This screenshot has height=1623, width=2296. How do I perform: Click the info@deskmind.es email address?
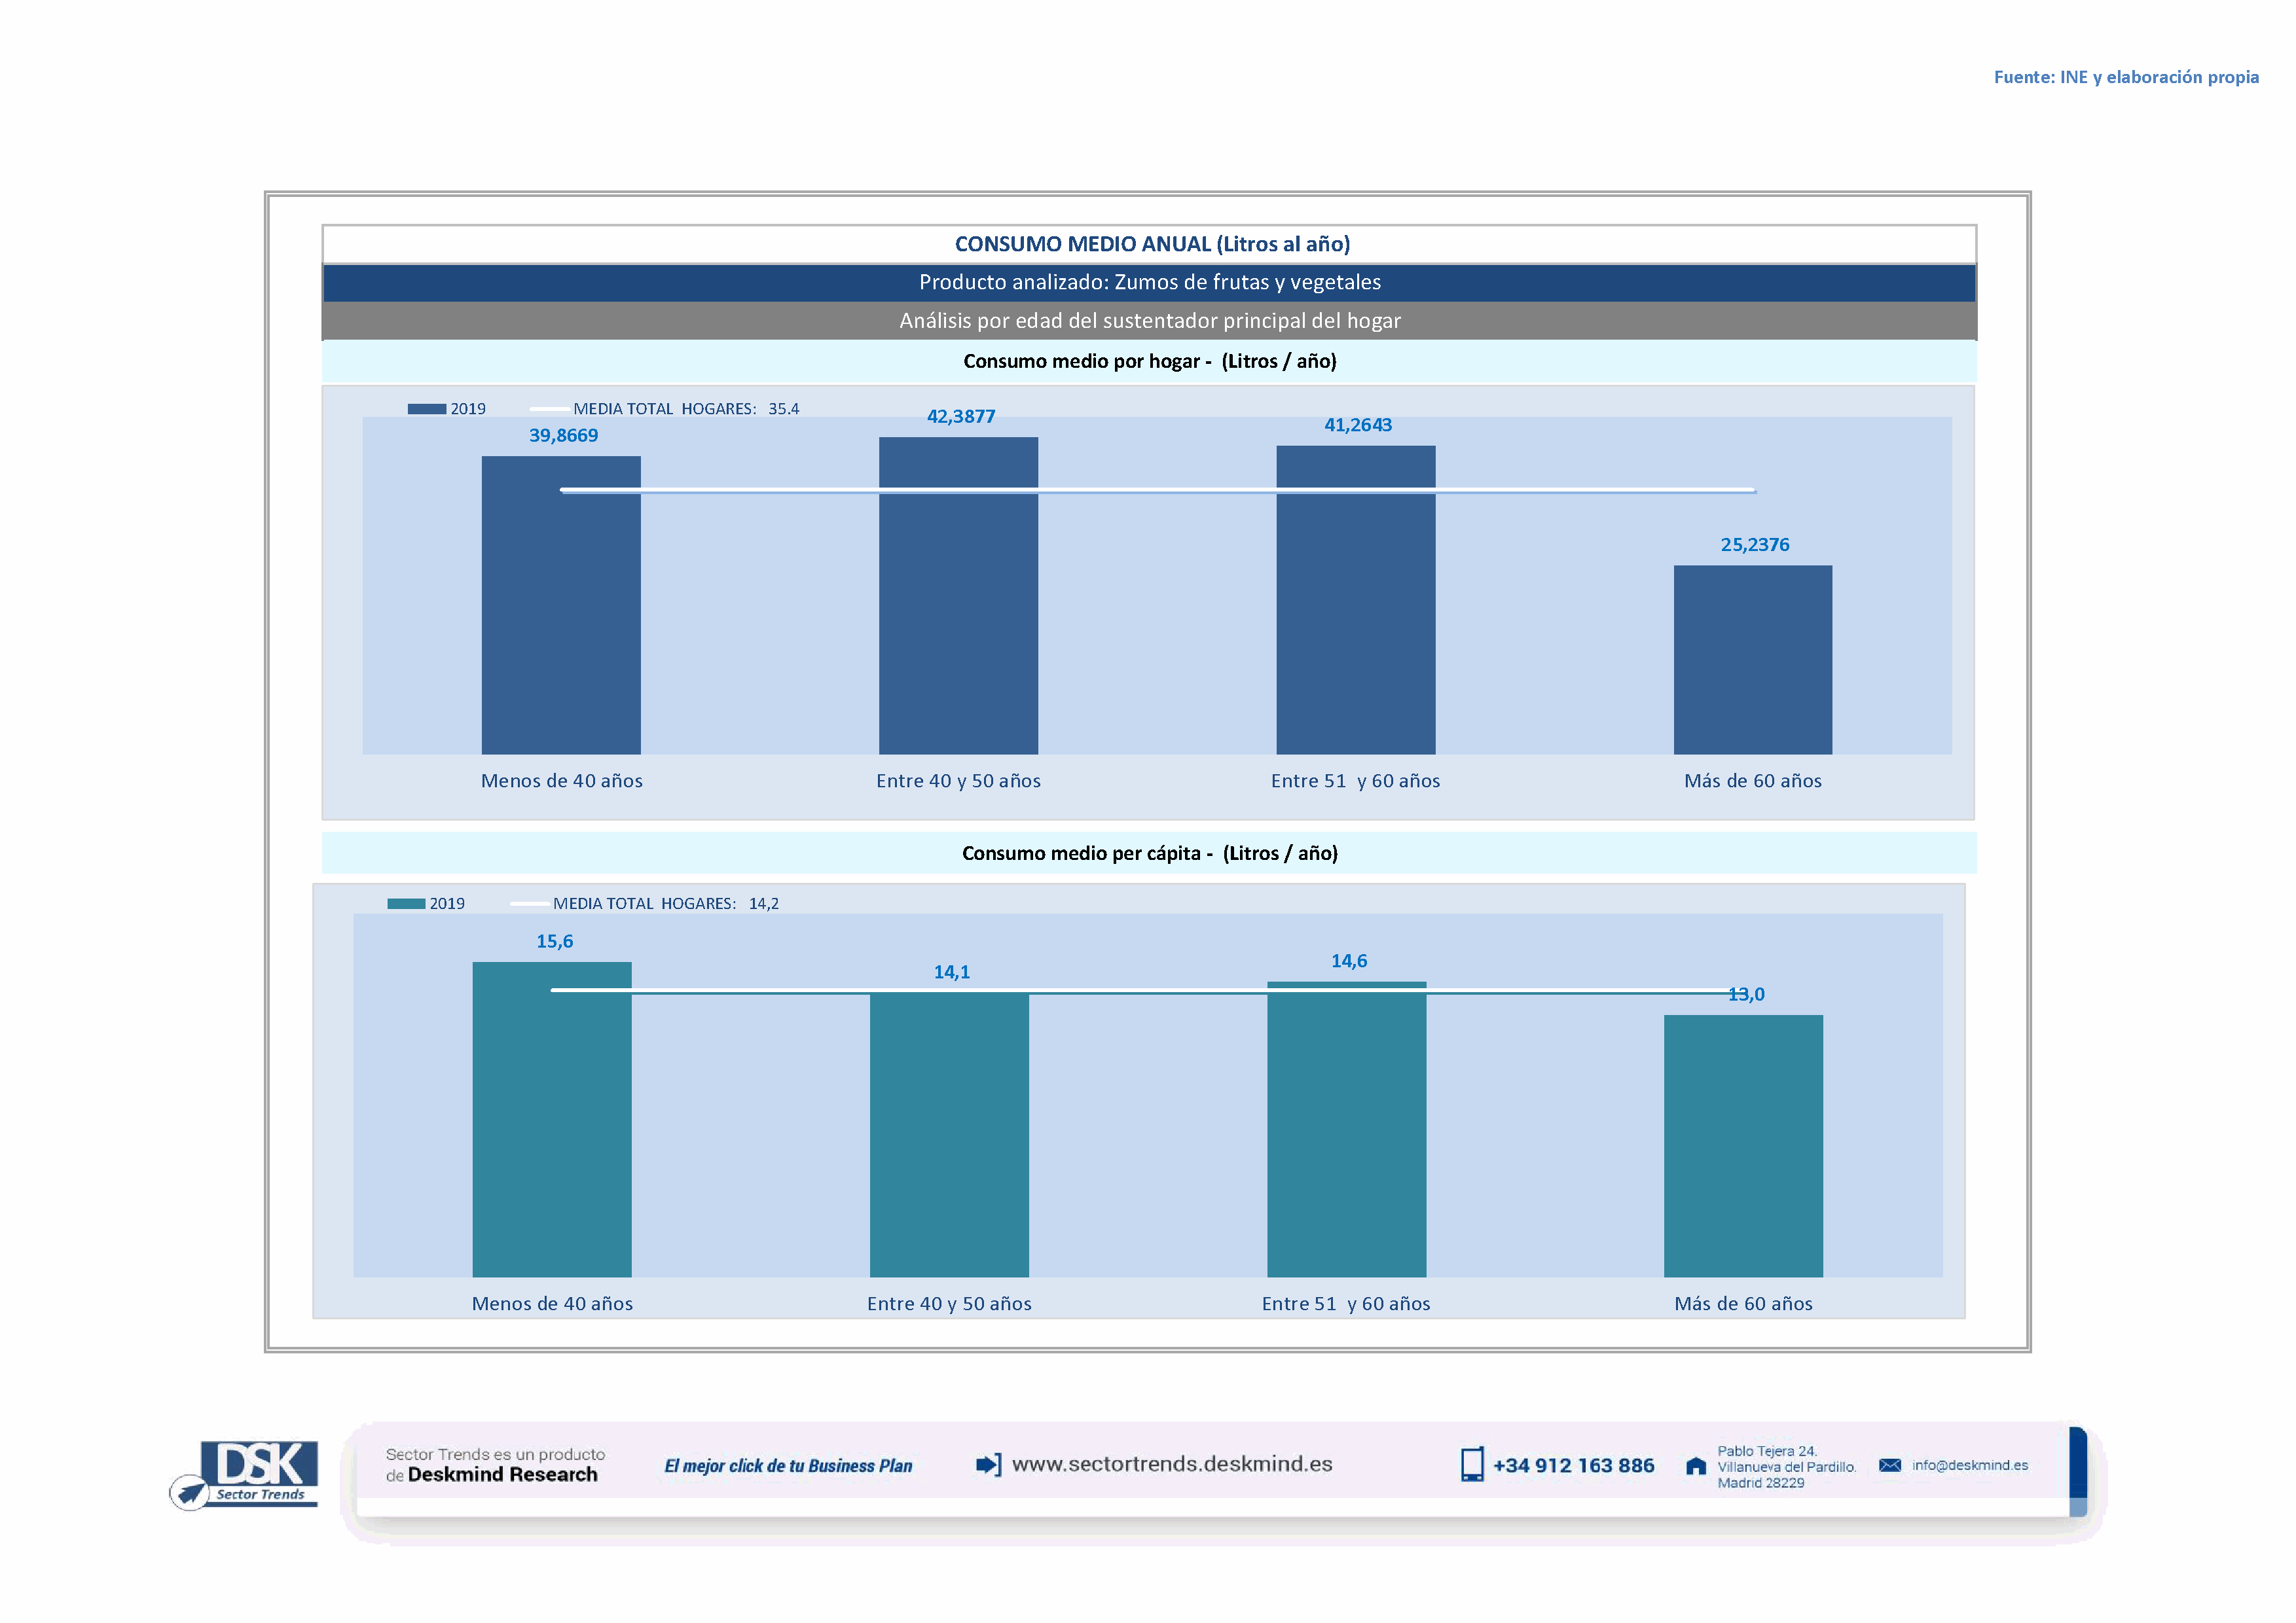(x=1970, y=1465)
